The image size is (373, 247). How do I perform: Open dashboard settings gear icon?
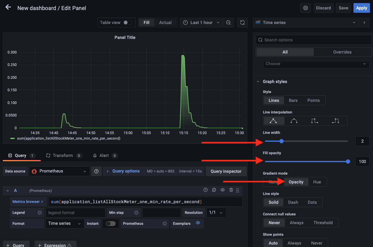pos(306,8)
